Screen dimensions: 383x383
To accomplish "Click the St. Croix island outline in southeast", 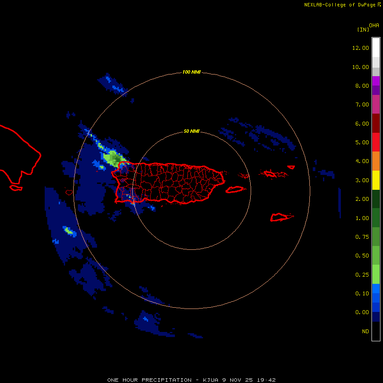I will [282, 217].
